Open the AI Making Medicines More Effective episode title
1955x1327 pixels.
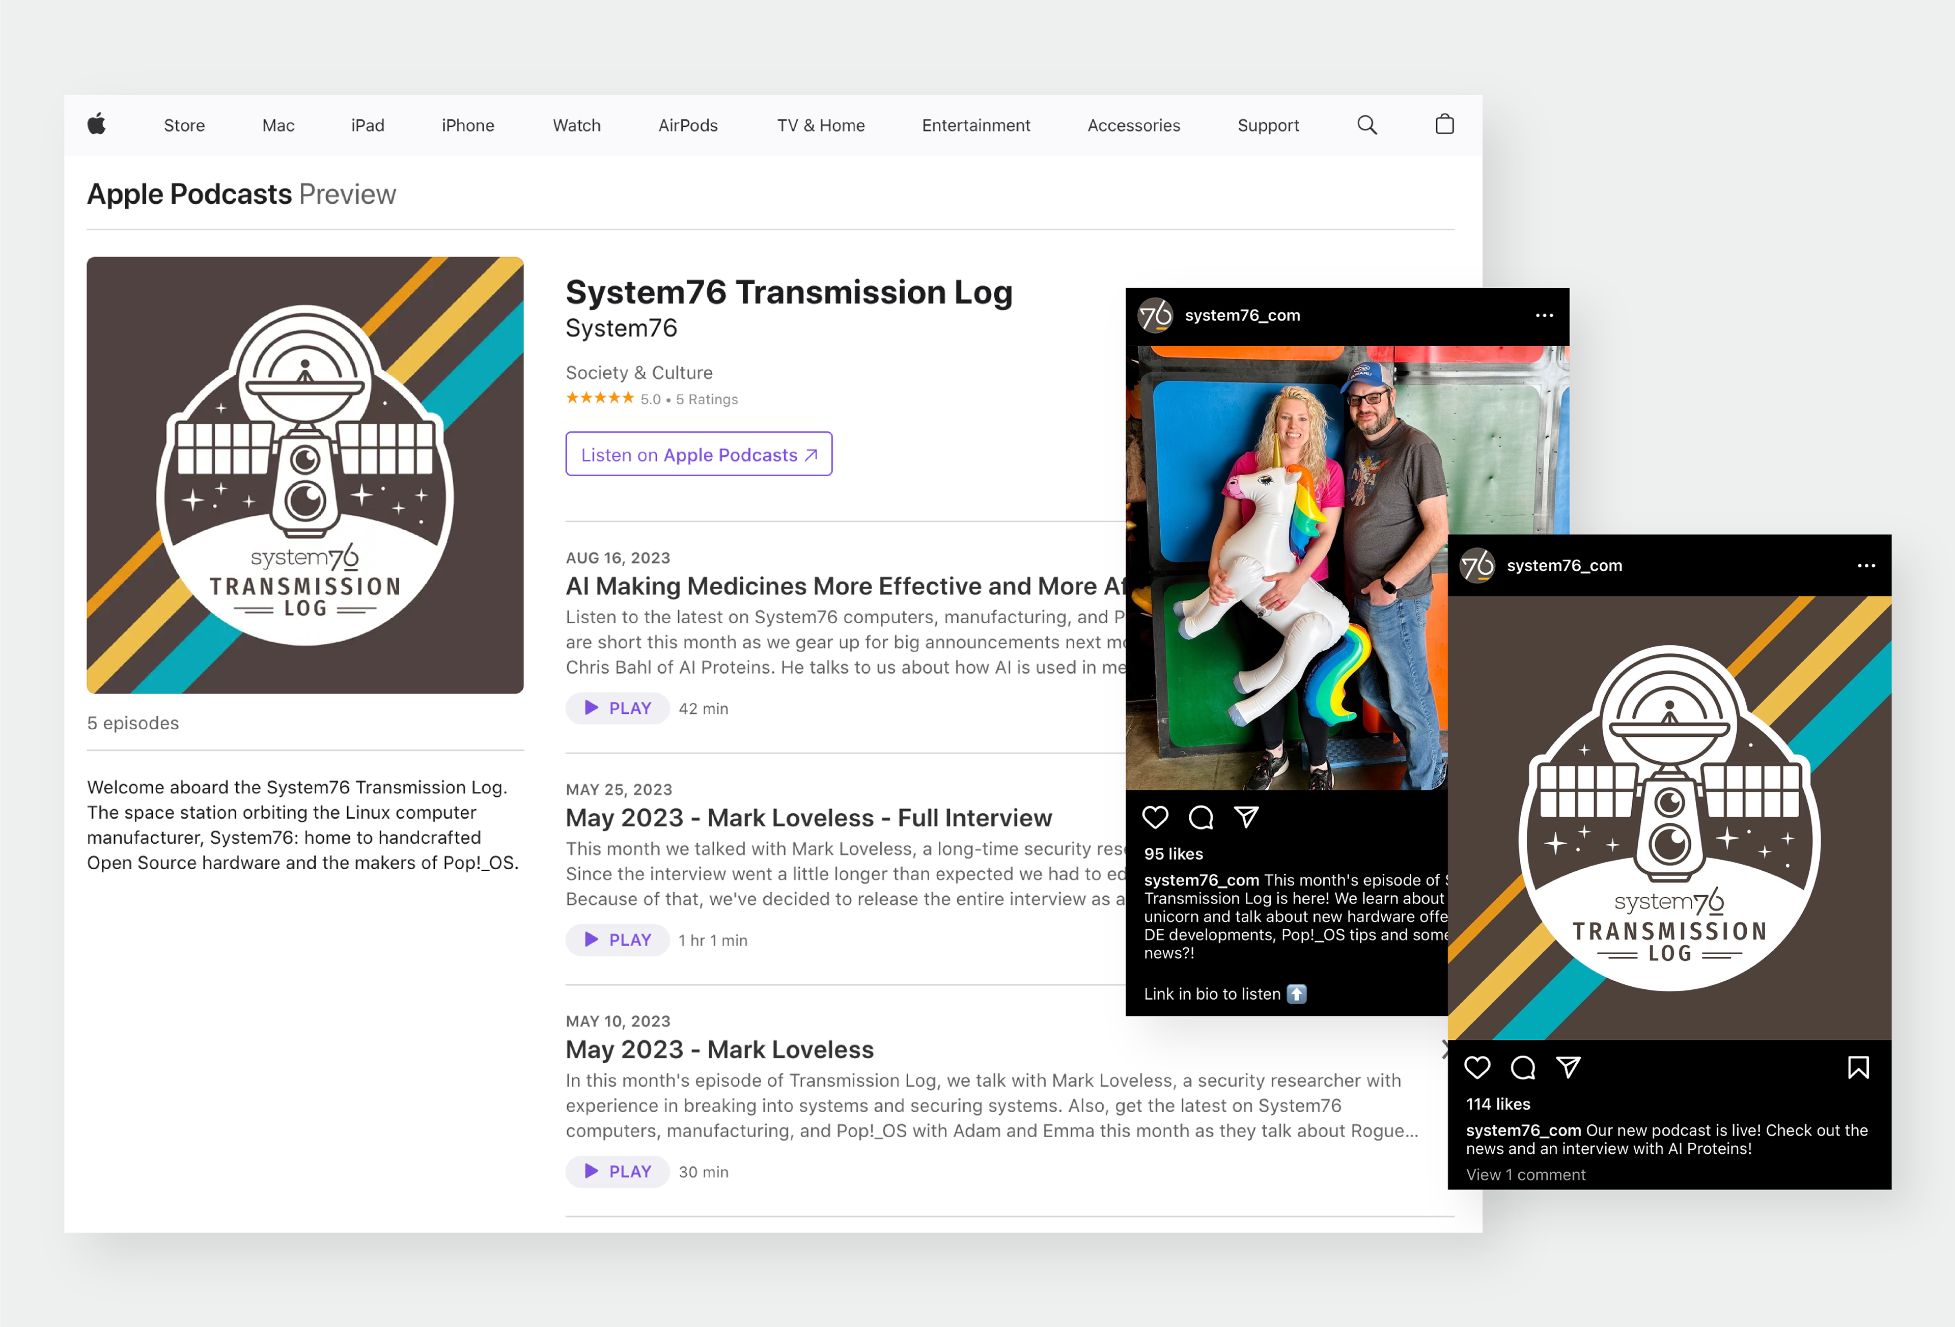coord(846,586)
